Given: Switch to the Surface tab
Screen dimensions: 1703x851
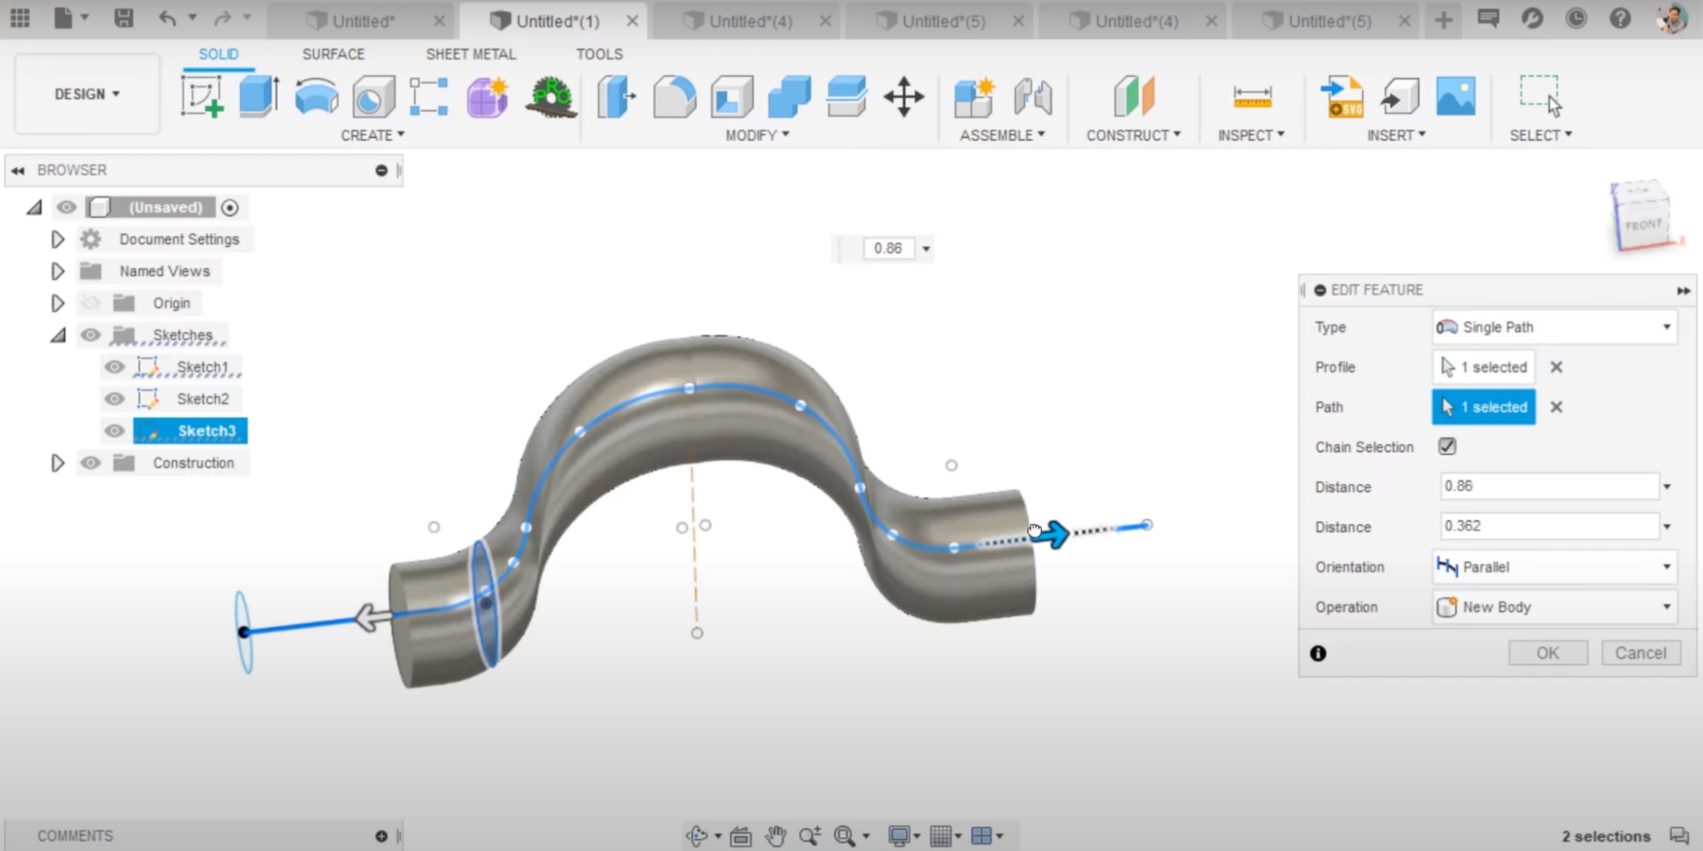Looking at the screenshot, I should click(333, 54).
